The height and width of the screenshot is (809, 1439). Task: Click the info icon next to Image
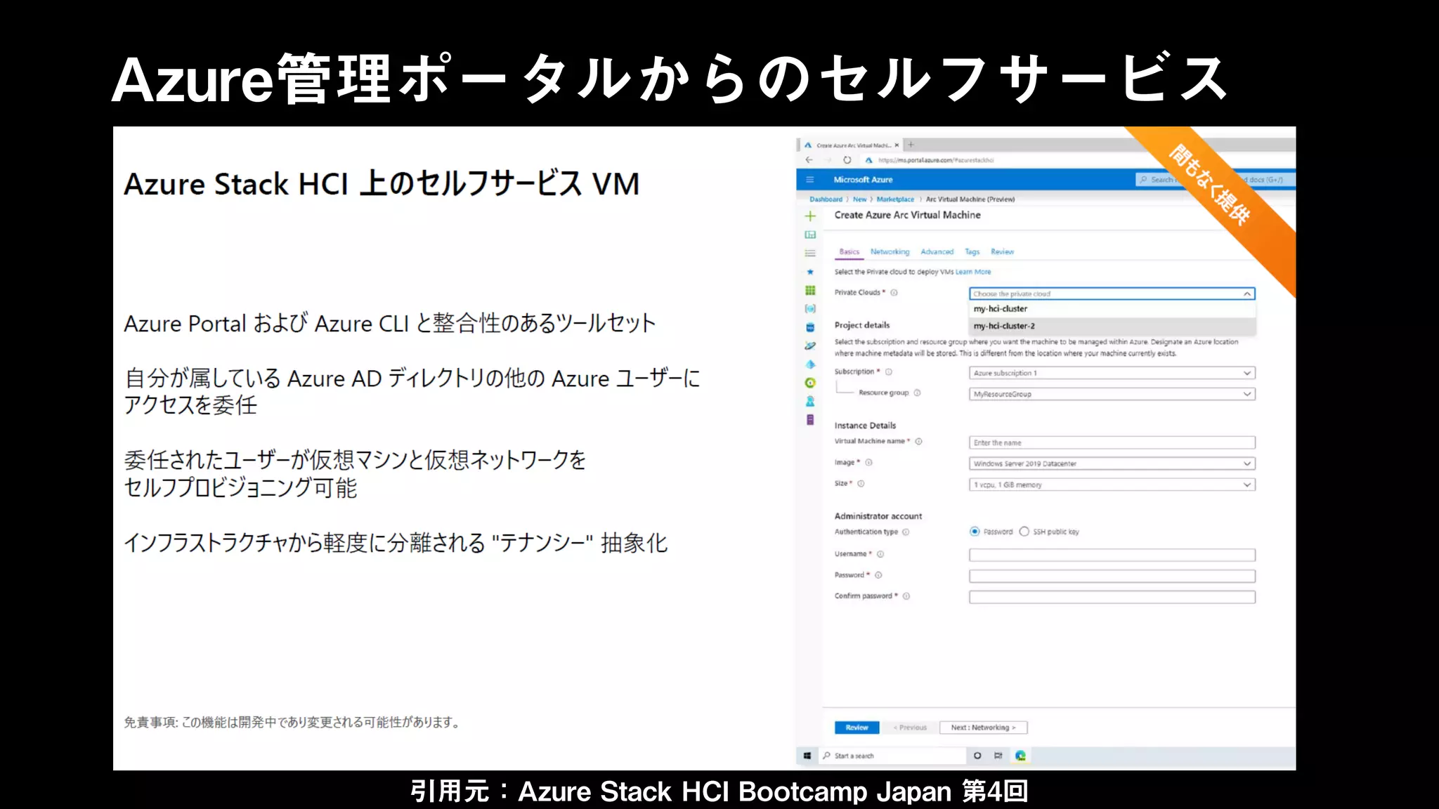(869, 463)
